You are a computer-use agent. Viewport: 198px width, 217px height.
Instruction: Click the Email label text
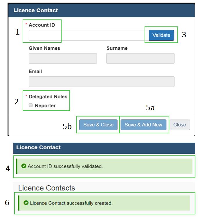click(35, 71)
